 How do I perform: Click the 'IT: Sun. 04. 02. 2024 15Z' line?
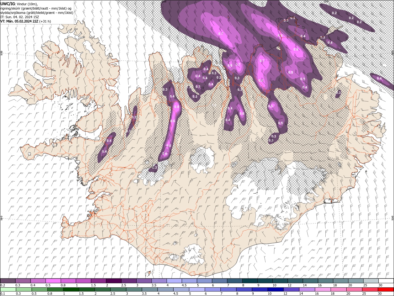[20, 17]
